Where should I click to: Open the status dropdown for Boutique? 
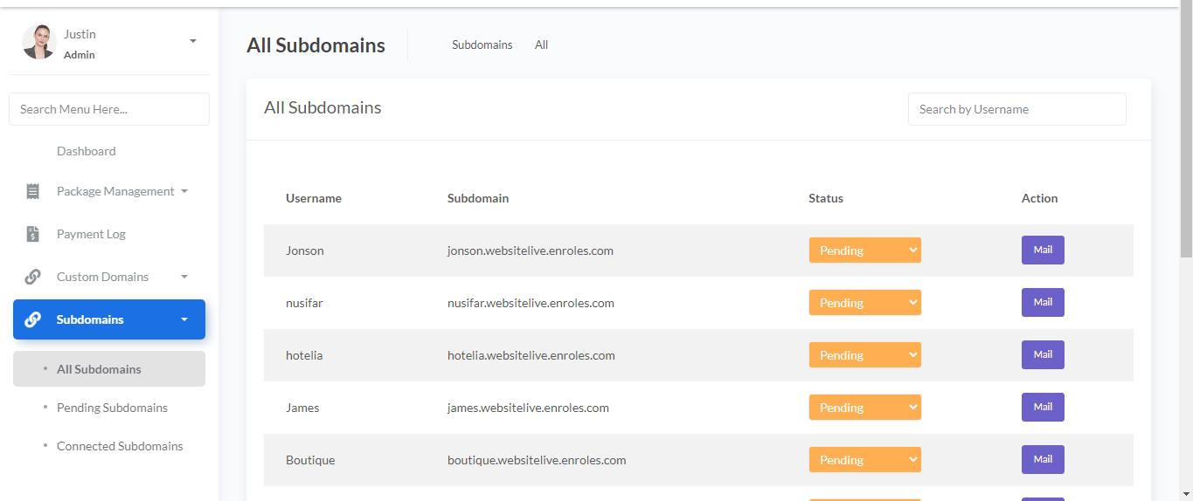[x=864, y=460]
